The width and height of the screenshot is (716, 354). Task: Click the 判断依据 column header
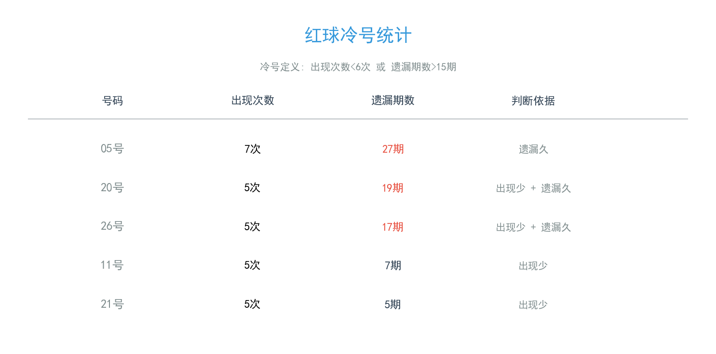click(533, 101)
